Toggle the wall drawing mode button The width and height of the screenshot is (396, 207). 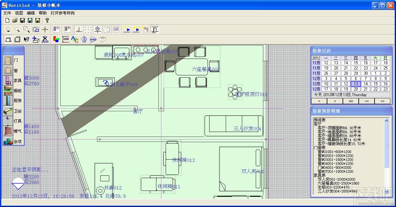click(x=9, y=39)
